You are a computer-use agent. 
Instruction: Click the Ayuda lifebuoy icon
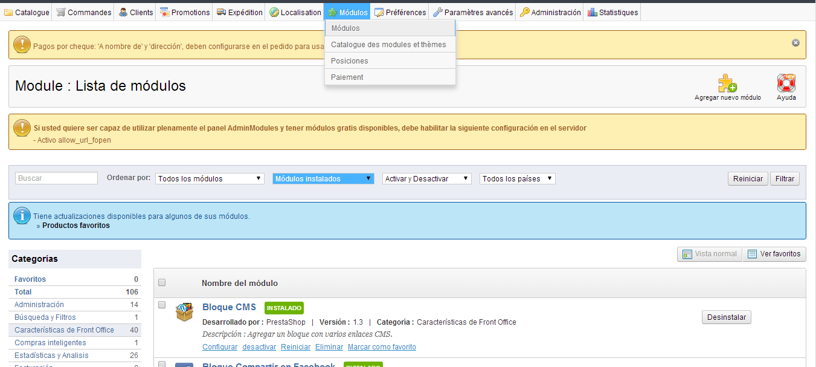tap(786, 83)
